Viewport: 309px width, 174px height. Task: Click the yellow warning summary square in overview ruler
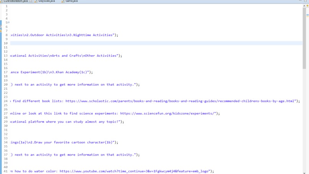(307, 6)
